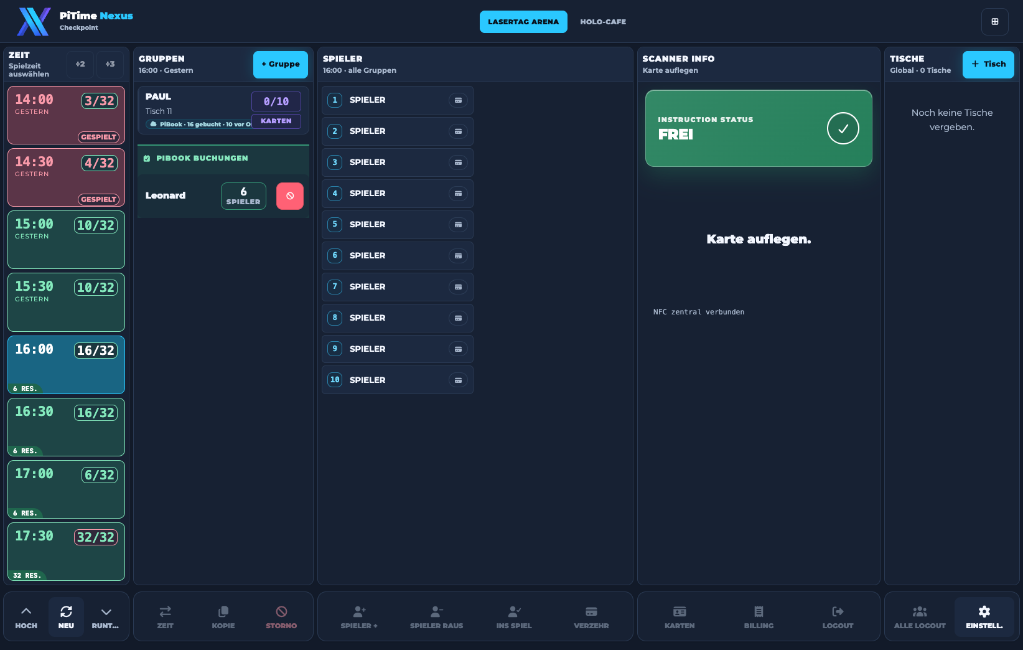
Task: Click the Spieler Raus remove button
Action: click(x=436, y=616)
